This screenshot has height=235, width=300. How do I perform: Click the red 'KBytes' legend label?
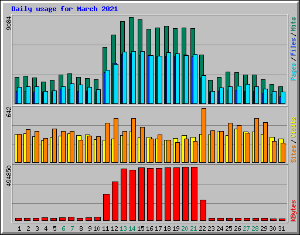pos(293,211)
